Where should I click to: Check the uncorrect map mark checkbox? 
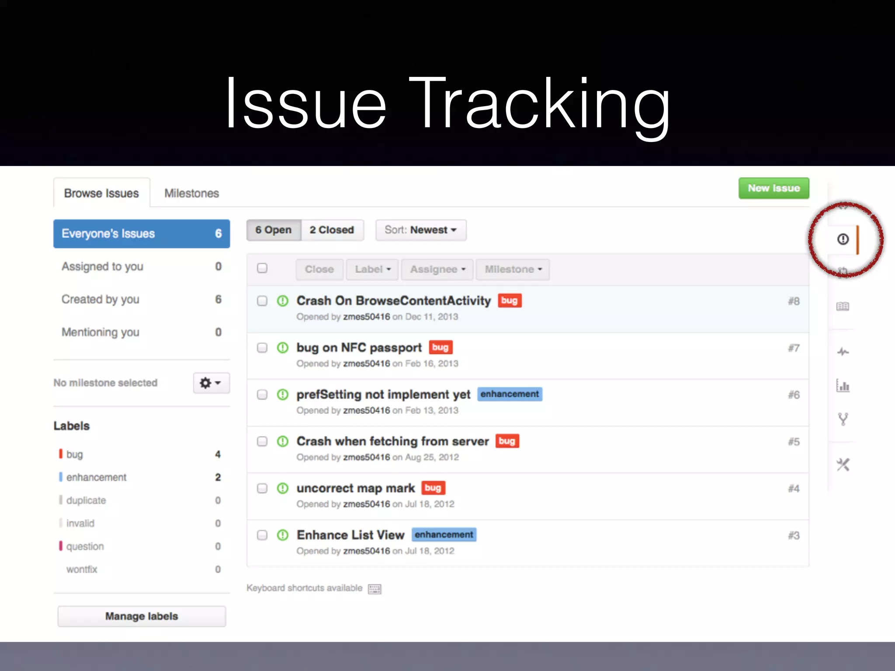click(x=262, y=488)
